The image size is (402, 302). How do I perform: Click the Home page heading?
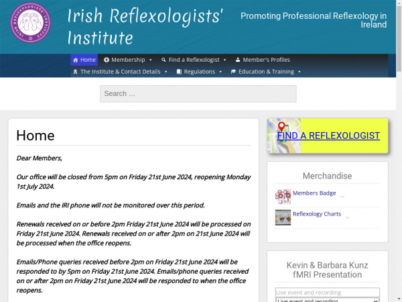pos(36,136)
